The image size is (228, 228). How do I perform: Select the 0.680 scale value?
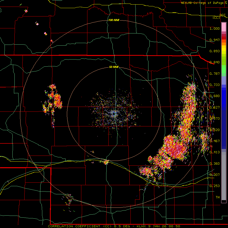tap(215, 96)
